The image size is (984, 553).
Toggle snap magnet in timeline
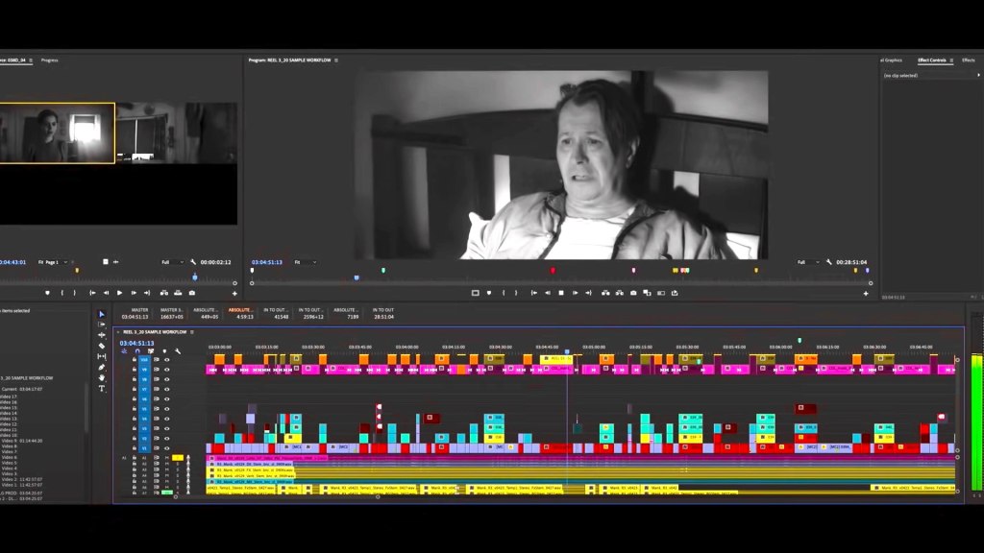(x=137, y=351)
